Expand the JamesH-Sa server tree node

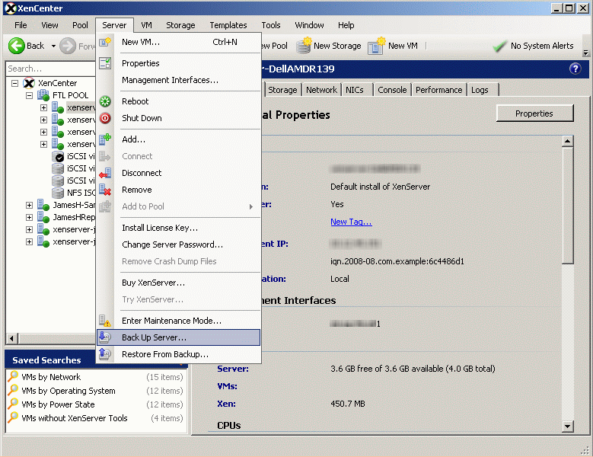pyautogui.click(x=30, y=205)
